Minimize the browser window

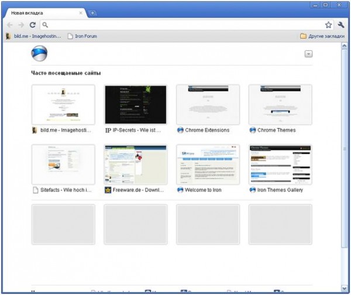[x=315, y=5]
